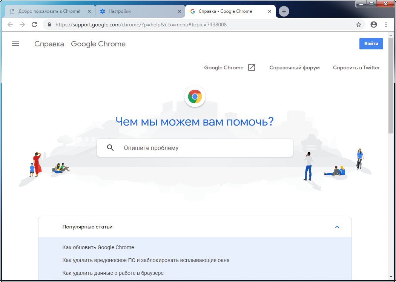Image resolution: width=396 pixels, height=282 pixels.
Task: Close the 'Справка - Google Chrome' tab
Action: click(270, 11)
